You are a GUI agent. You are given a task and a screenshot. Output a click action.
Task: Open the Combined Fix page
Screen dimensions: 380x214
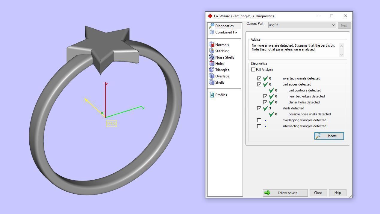coord(226,32)
